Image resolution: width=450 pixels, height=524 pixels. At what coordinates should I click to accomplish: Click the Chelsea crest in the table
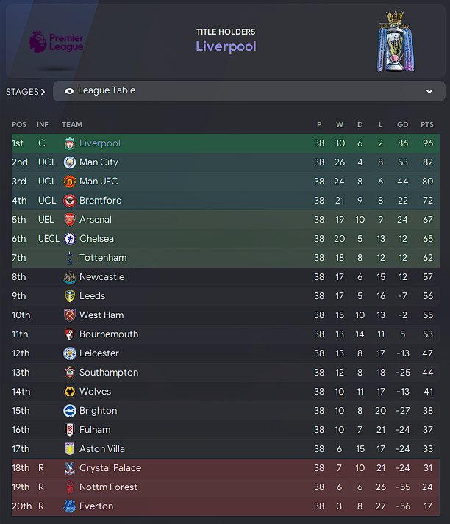coord(70,239)
